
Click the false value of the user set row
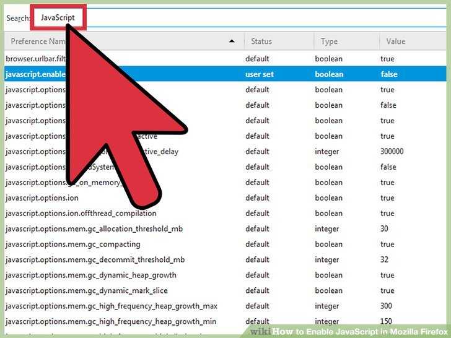point(389,74)
